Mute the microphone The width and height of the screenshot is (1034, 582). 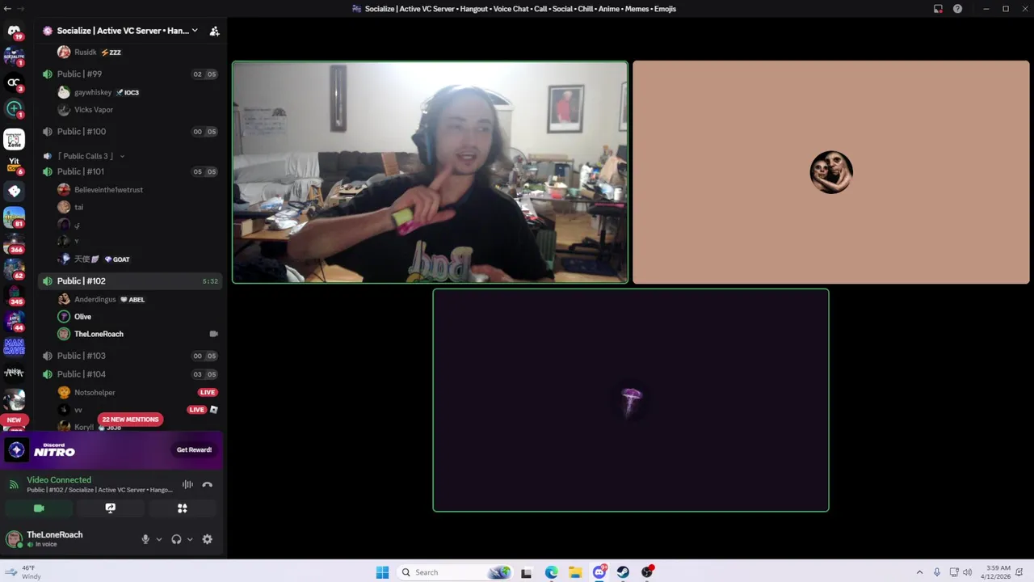pyautogui.click(x=145, y=539)
